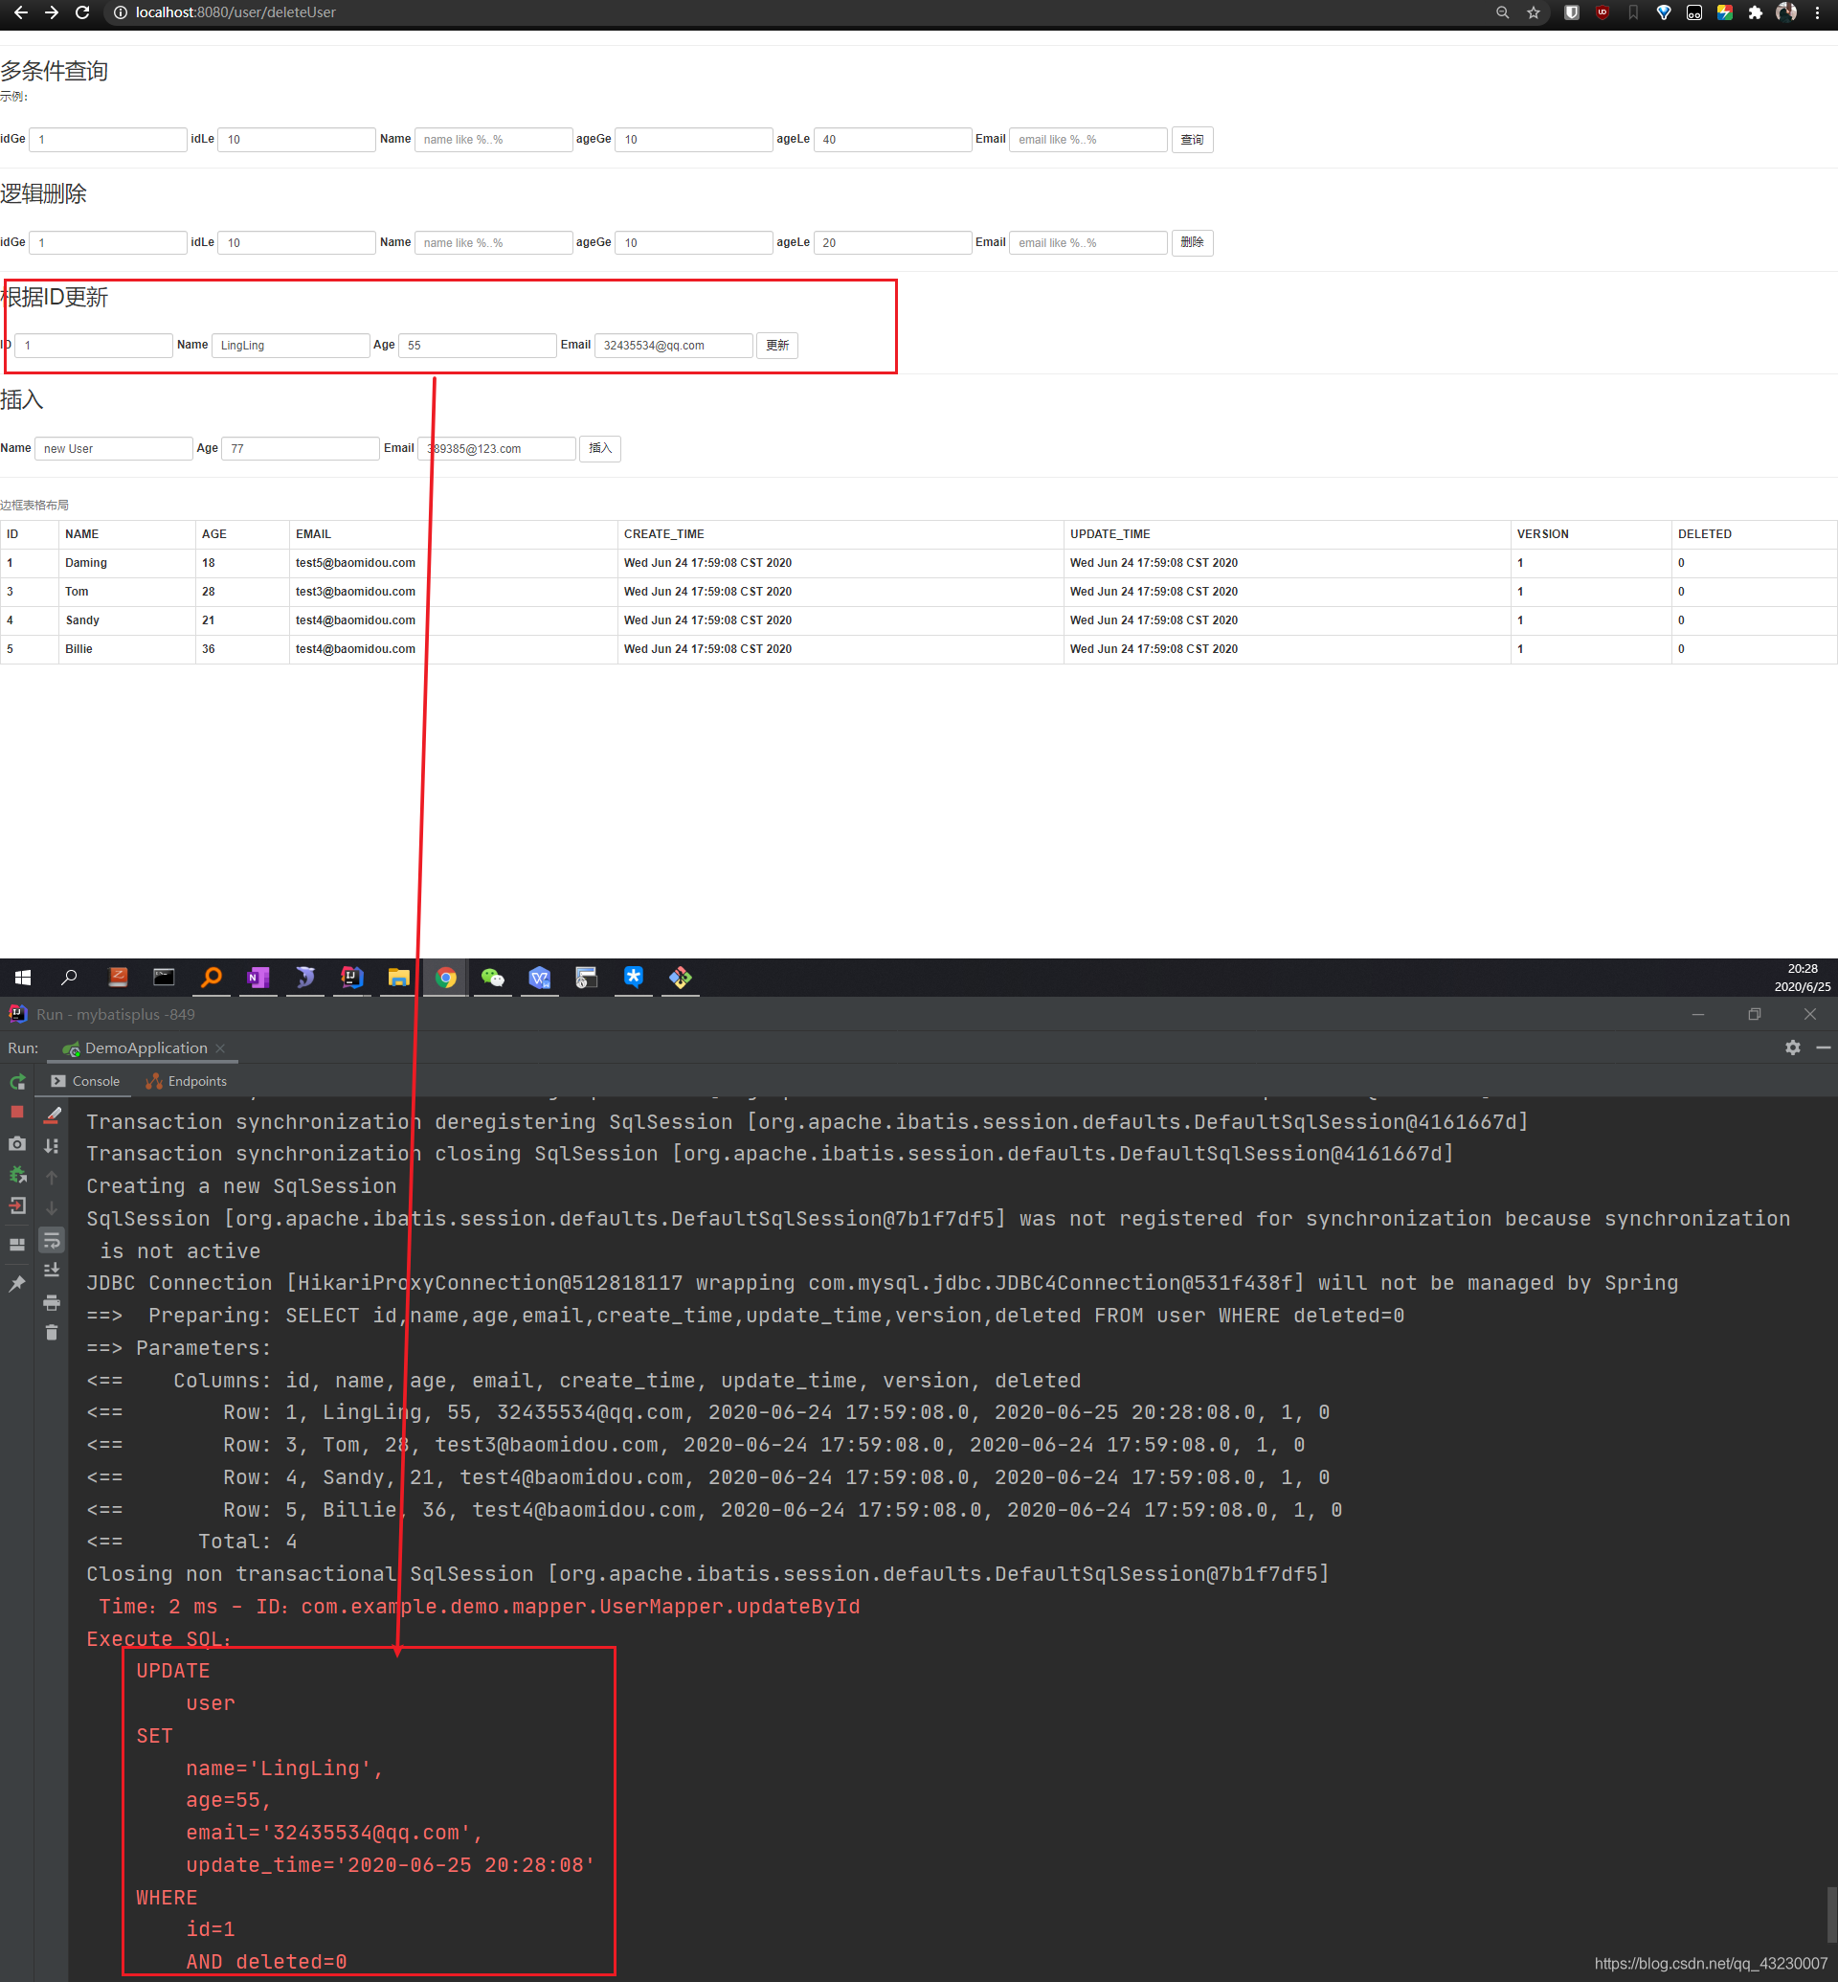Focus the query section ageLe field with 40
Image resolution: width=1838 pixels, height=1982 pixels.
892,139
